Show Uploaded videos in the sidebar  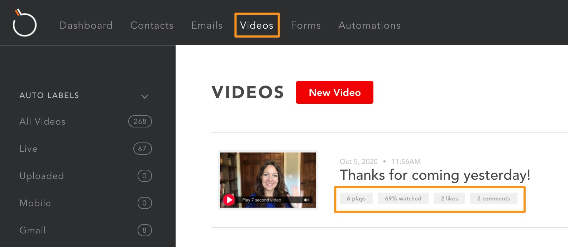click(x=42, y=176)
